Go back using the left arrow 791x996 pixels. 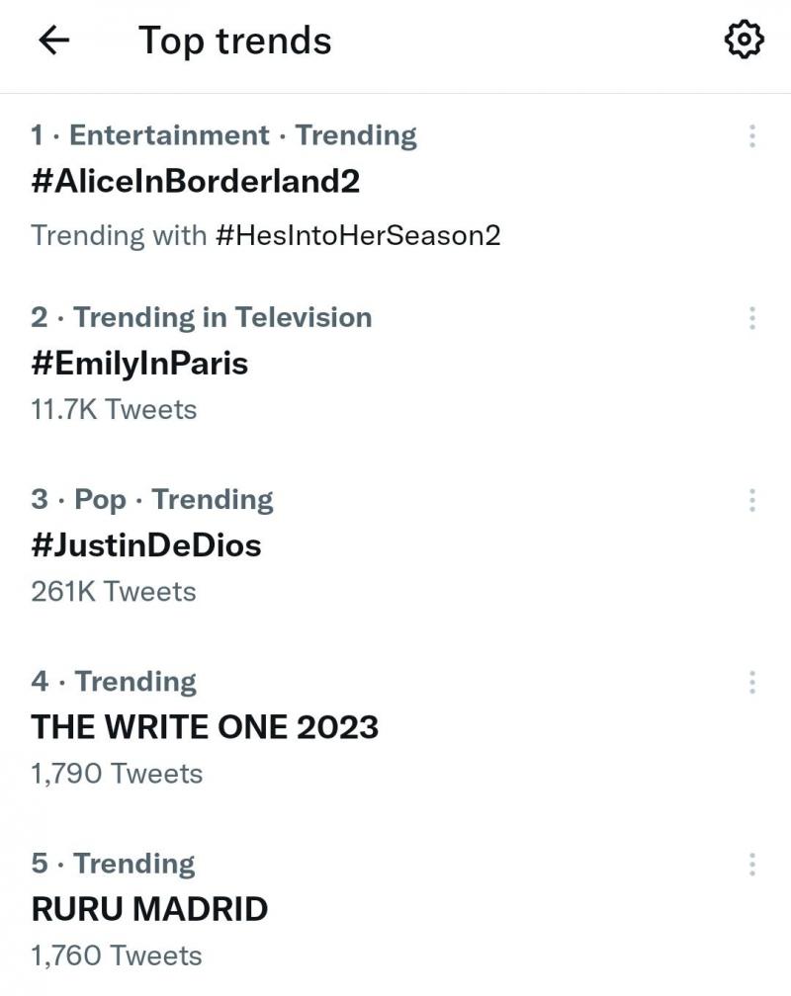tap(53, 41)
